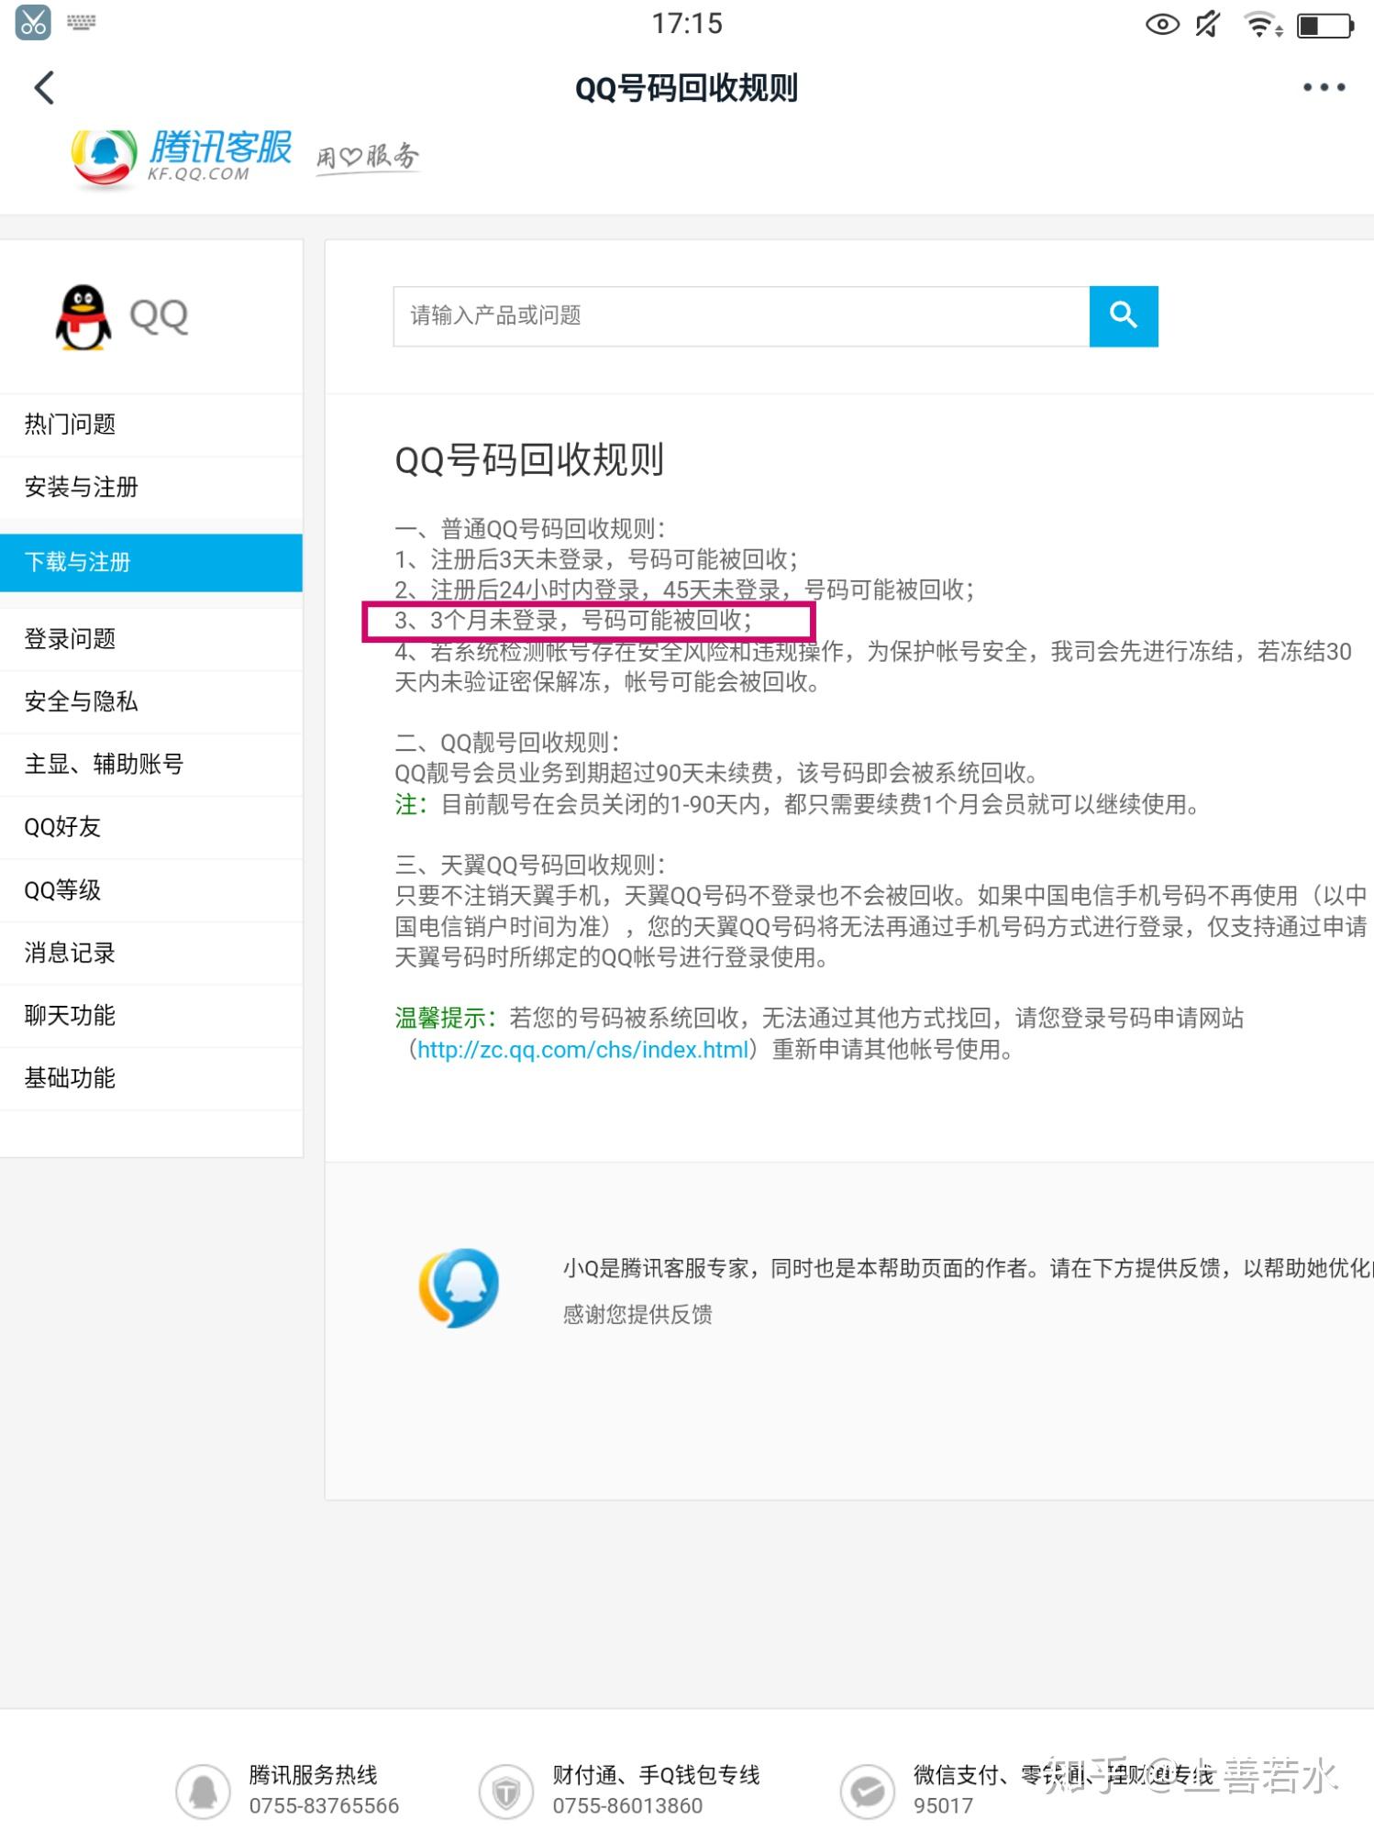
Task: Click the 小Q assistant avatar icon
Action: (460, 1287)
